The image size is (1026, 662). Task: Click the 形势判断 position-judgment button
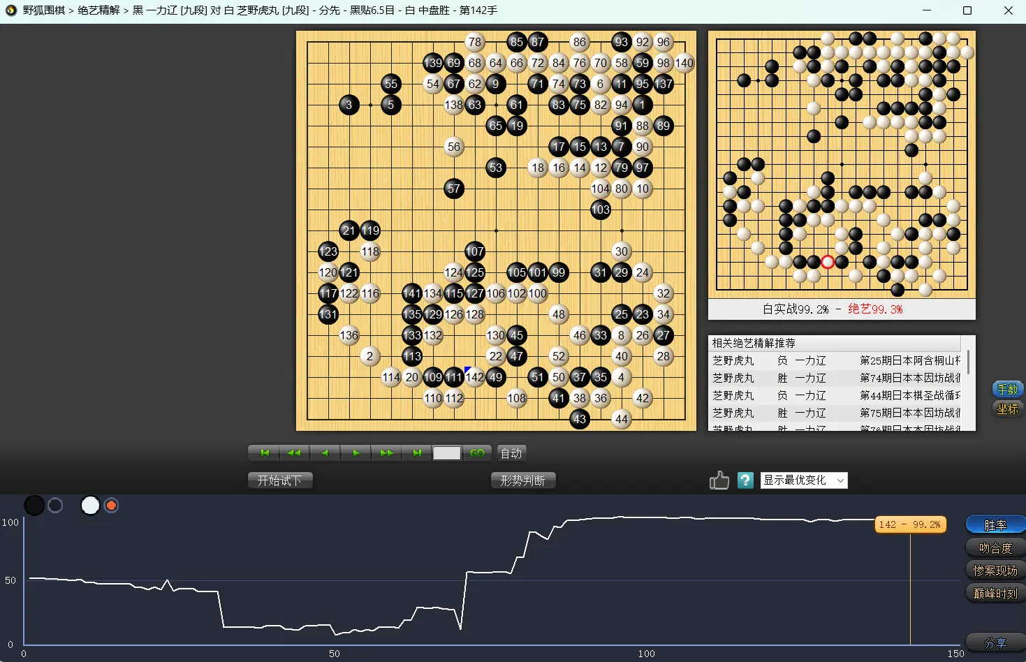coord(522,480)
